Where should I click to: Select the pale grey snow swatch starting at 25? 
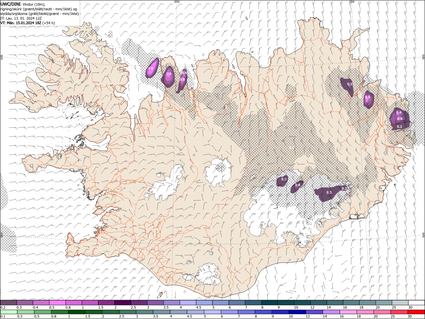(399, 303)
